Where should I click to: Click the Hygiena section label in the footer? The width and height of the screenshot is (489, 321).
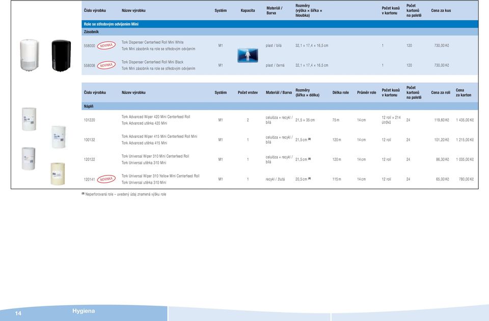84,311
